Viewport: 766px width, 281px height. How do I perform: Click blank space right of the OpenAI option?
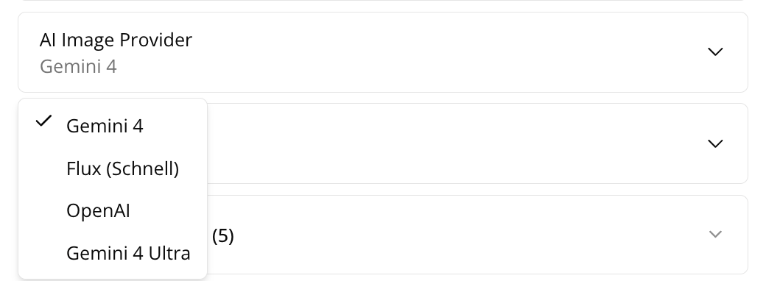pyautogui.click(x=166, y=210)
